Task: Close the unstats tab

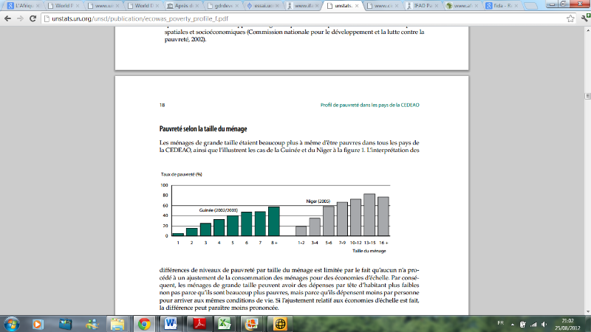Action: (357, 6)
